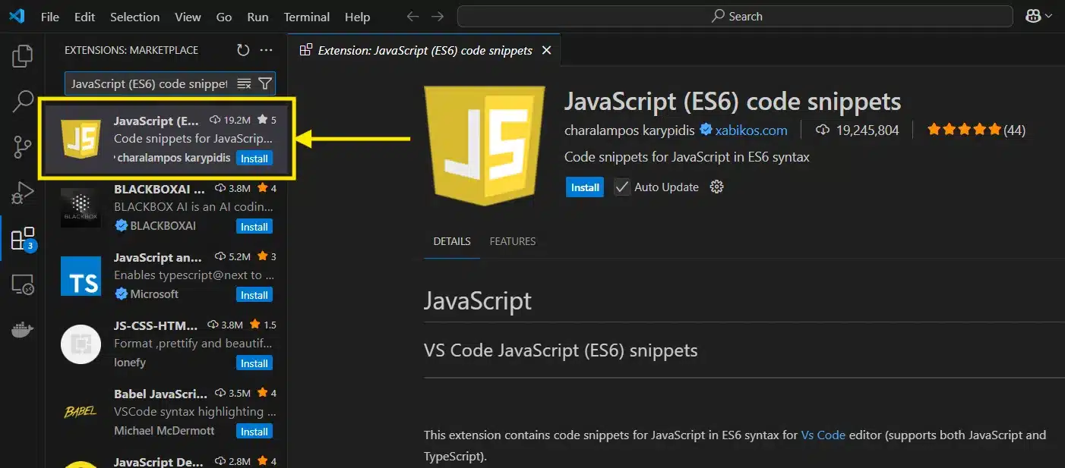Install JavaScript (ES6) snippets from the list
The height and width of the screenshot is (468, 1065).
point(254,159)
